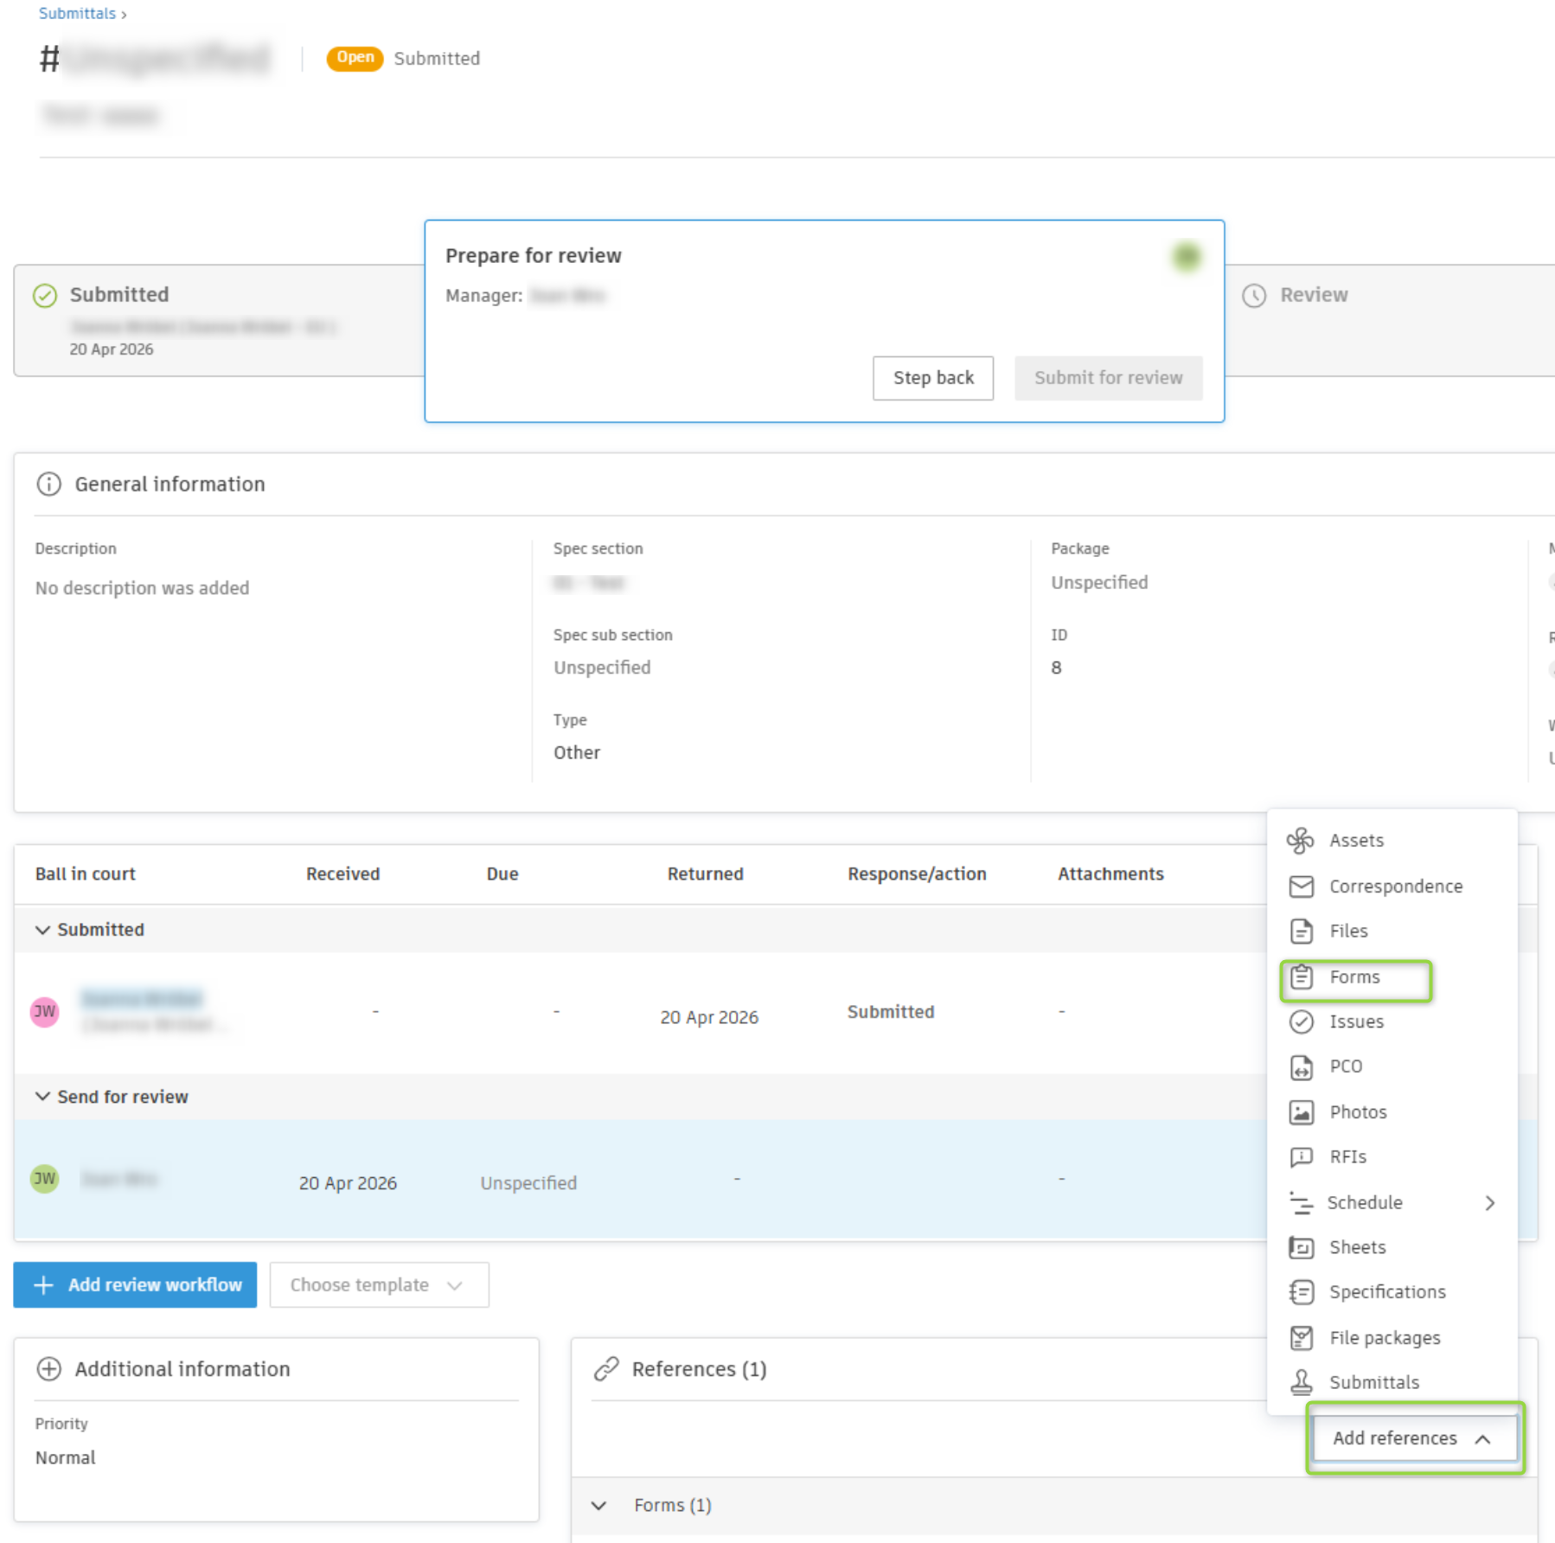This screenshot has height=1543, width=1555.
Task: Click the Step back button
Action: click(x=933, y=378)
